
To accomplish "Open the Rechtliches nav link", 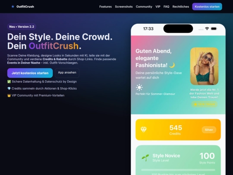I will (180, 6).
